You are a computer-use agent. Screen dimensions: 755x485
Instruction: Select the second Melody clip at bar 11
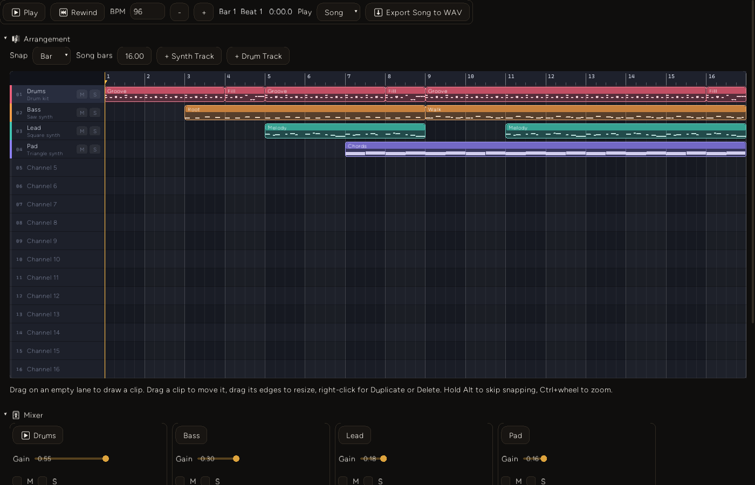coord(626,131)
